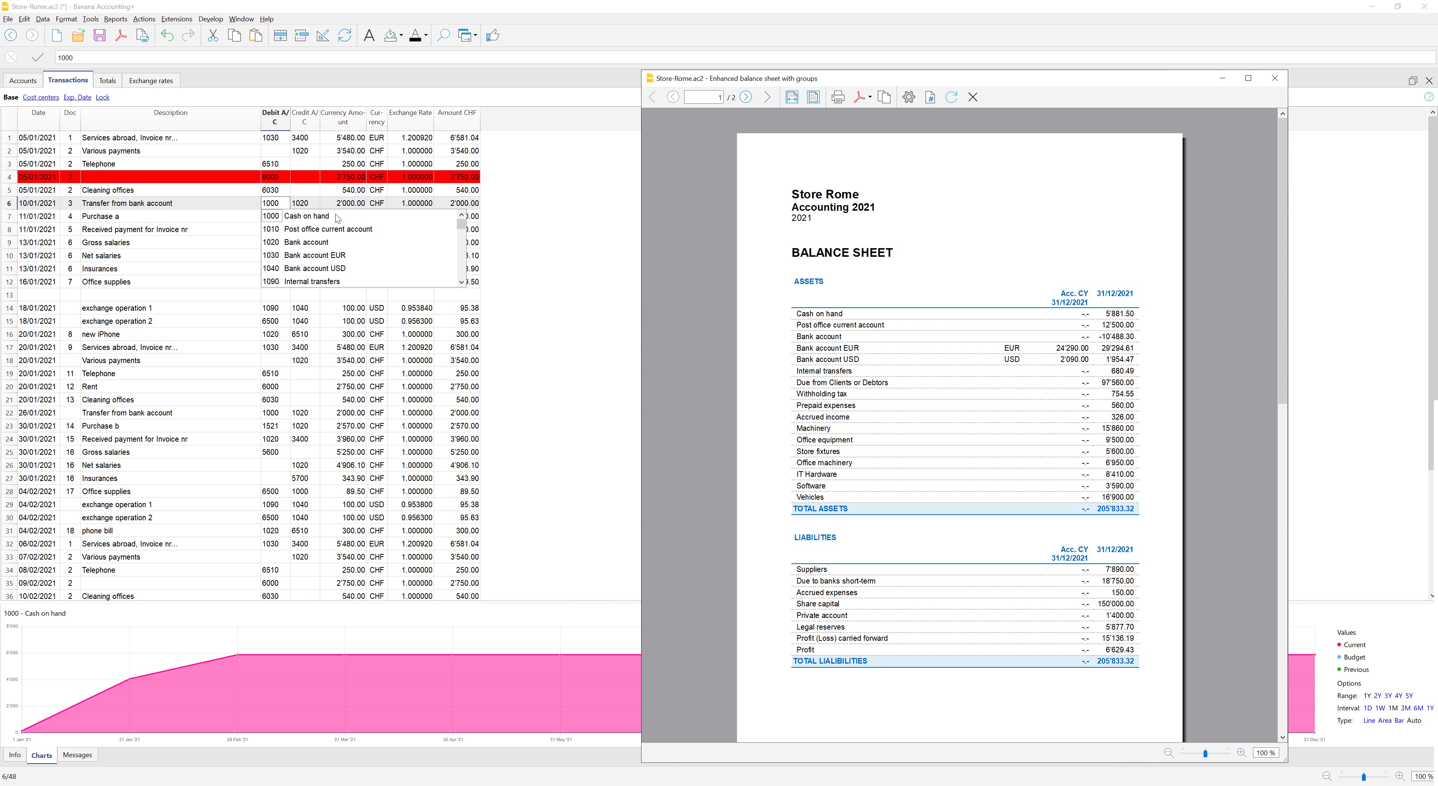Click the Save file floppy icon
This screenshot has width=1438, height=786.
[99, 36]
